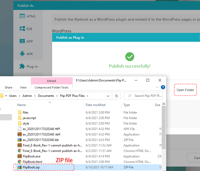
Task: Select the ex_20201201173320348 APK File icon
Action: (x=20, y=129)
